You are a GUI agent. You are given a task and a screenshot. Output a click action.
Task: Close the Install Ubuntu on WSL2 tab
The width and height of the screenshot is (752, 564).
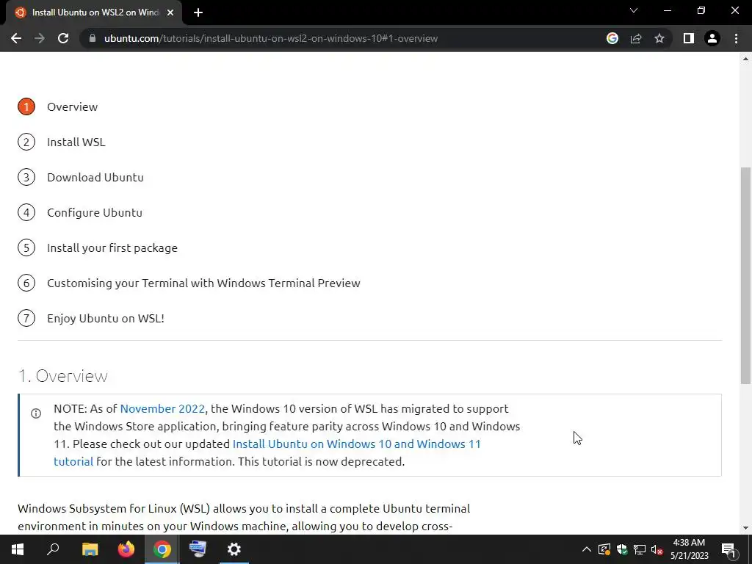tap(170, 12)
